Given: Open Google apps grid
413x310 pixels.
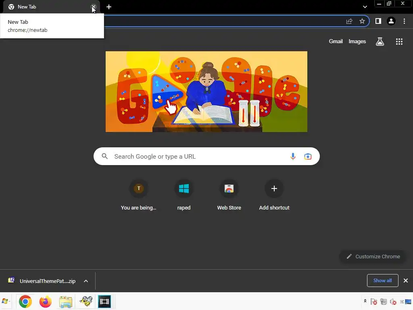Looking at the screenshot, I should point(399,42).
